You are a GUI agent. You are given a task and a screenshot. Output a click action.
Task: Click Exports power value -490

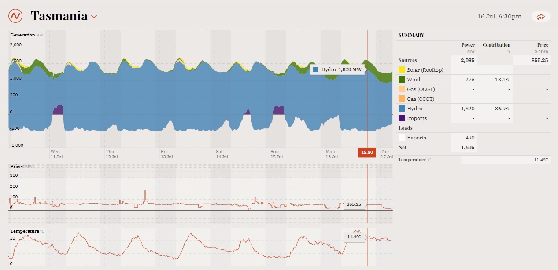[469, 138]
